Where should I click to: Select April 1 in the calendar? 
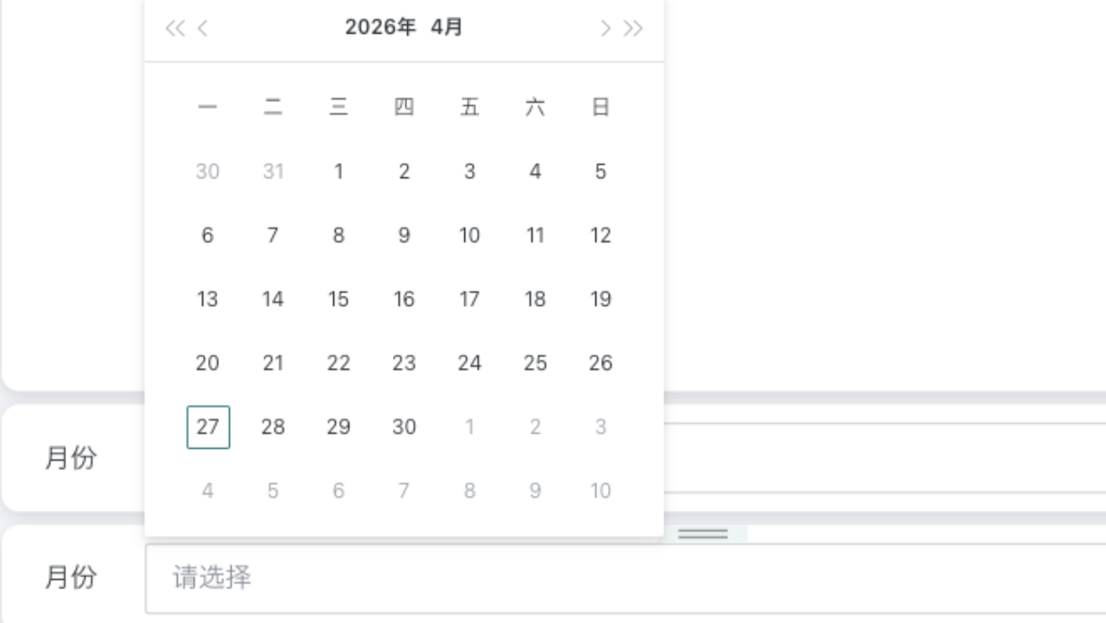[x=338, y=171]
